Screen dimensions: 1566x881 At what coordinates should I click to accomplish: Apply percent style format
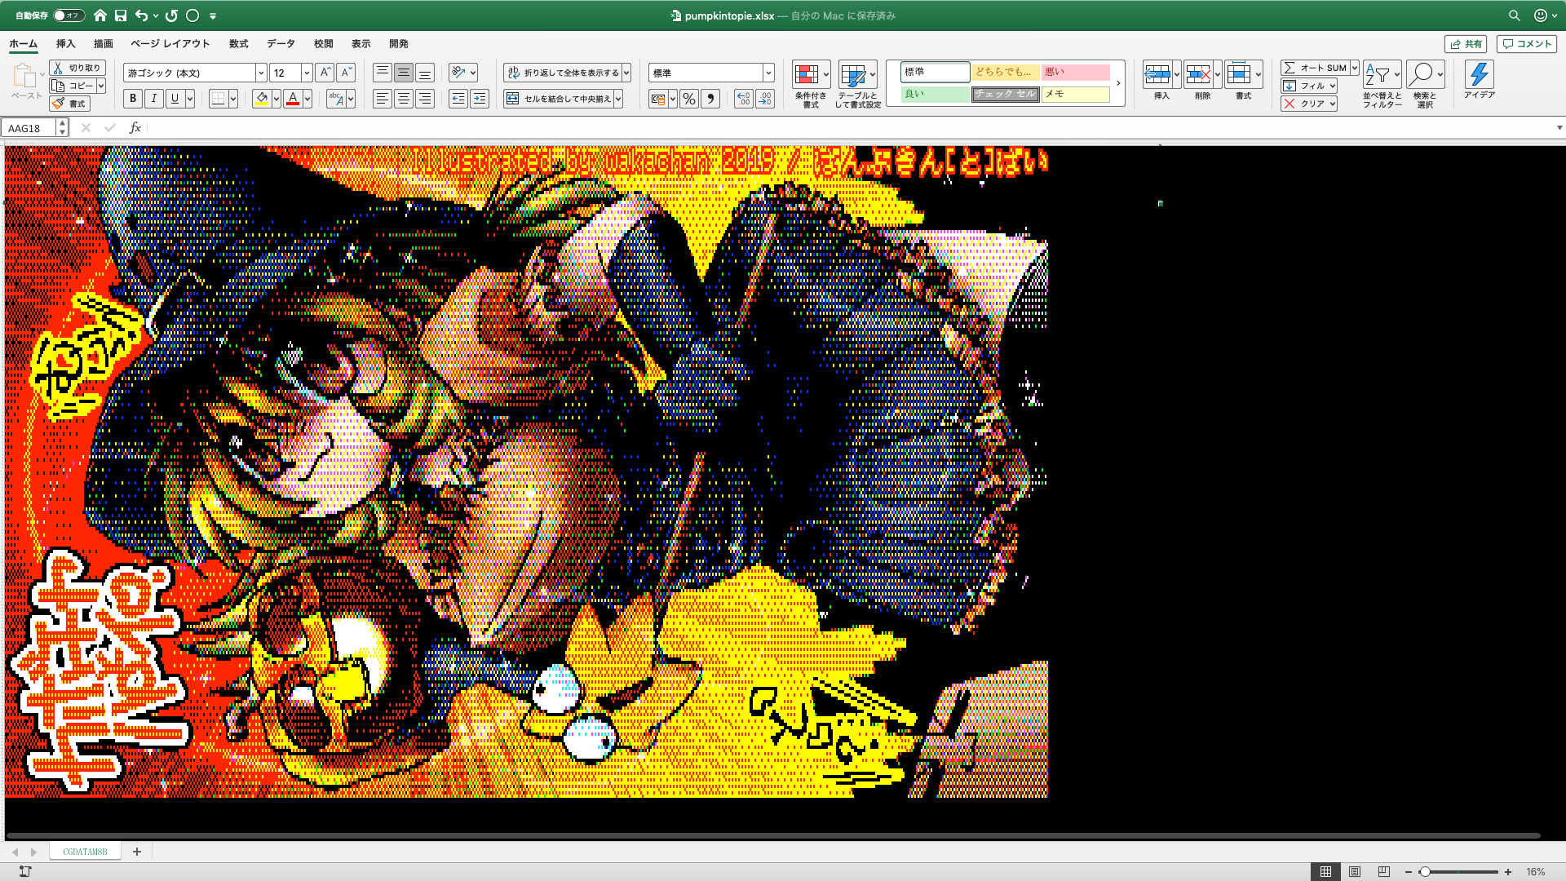[x=689, y=99]
